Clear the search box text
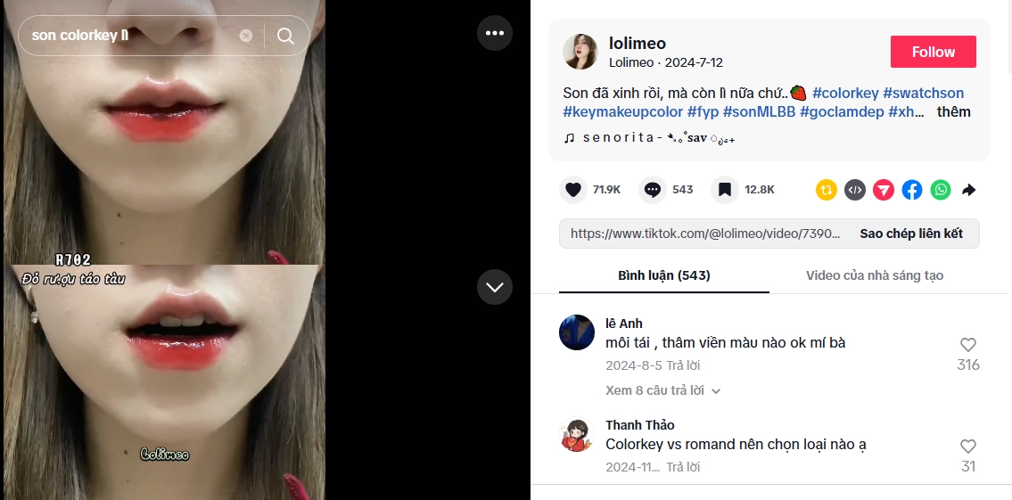Viewport: 1012px width, 500px height. 246,36
